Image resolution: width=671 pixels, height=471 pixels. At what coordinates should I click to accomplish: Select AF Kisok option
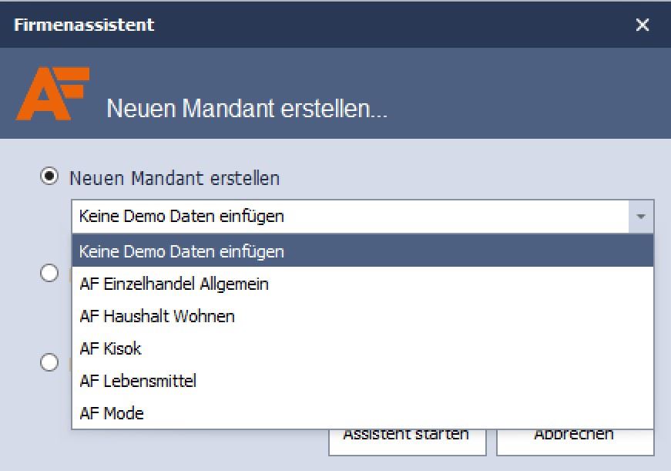362,348
